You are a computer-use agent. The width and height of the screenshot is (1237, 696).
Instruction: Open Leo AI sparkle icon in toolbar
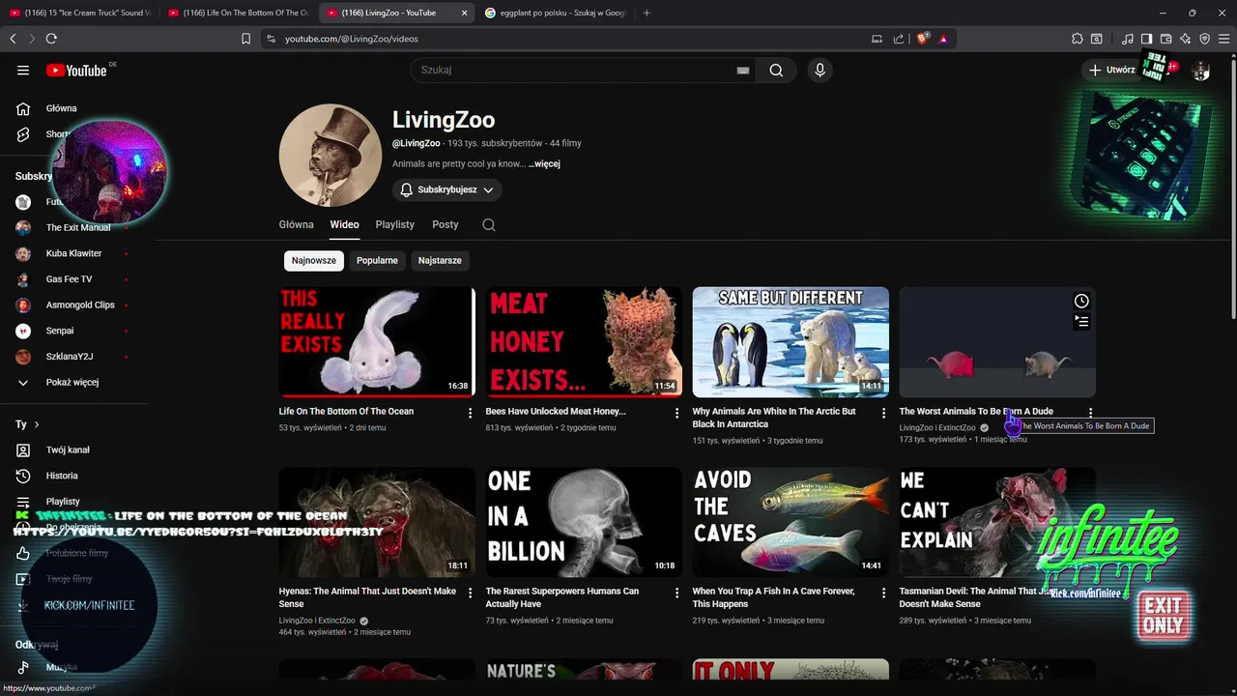[x=1185, y=39]
